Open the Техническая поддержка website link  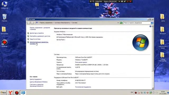[83, 87]
